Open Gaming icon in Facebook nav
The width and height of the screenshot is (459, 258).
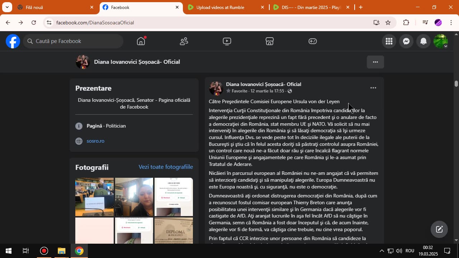point(313,41)
